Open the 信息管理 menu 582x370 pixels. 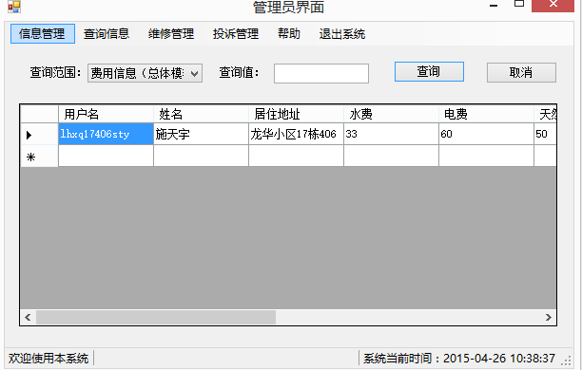click(42, 34)
